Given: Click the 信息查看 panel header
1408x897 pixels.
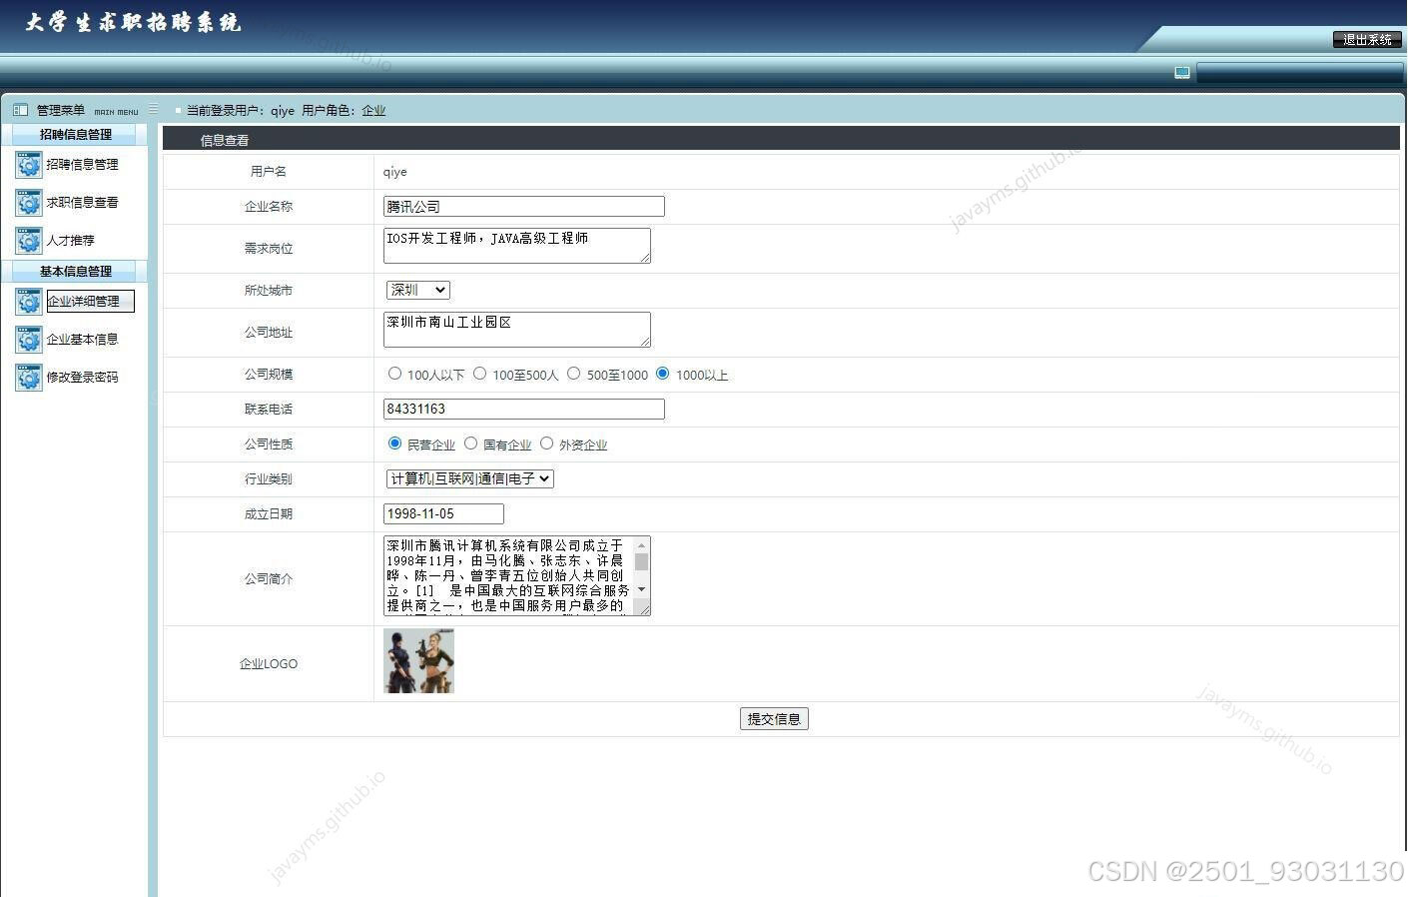Looking at the screenshot, I should (781, 140).
